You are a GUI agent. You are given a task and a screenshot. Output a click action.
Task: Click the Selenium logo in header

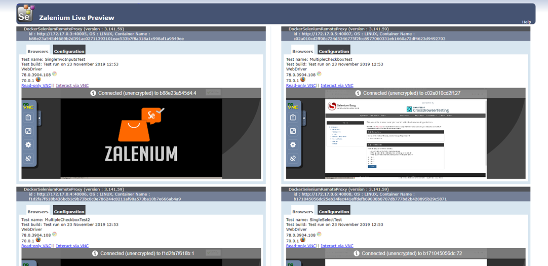pyautogui.click(x=25, y=14)
